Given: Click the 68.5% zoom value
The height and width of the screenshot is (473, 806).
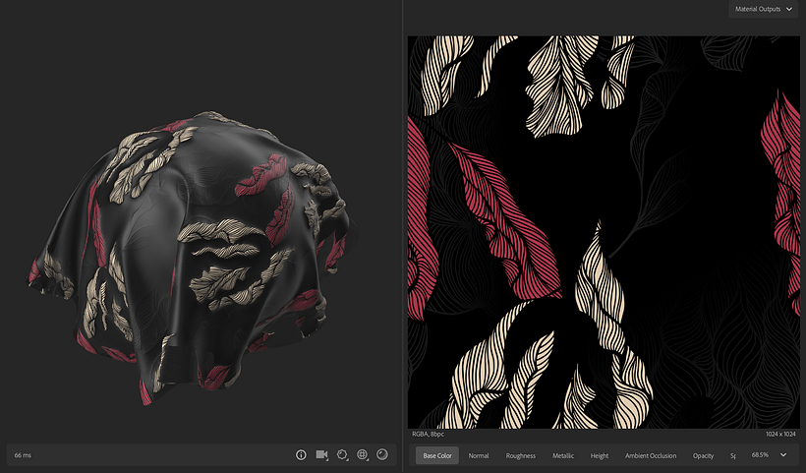Looking at the screenshot, I should pyautogui.click(x=760, y=455).
